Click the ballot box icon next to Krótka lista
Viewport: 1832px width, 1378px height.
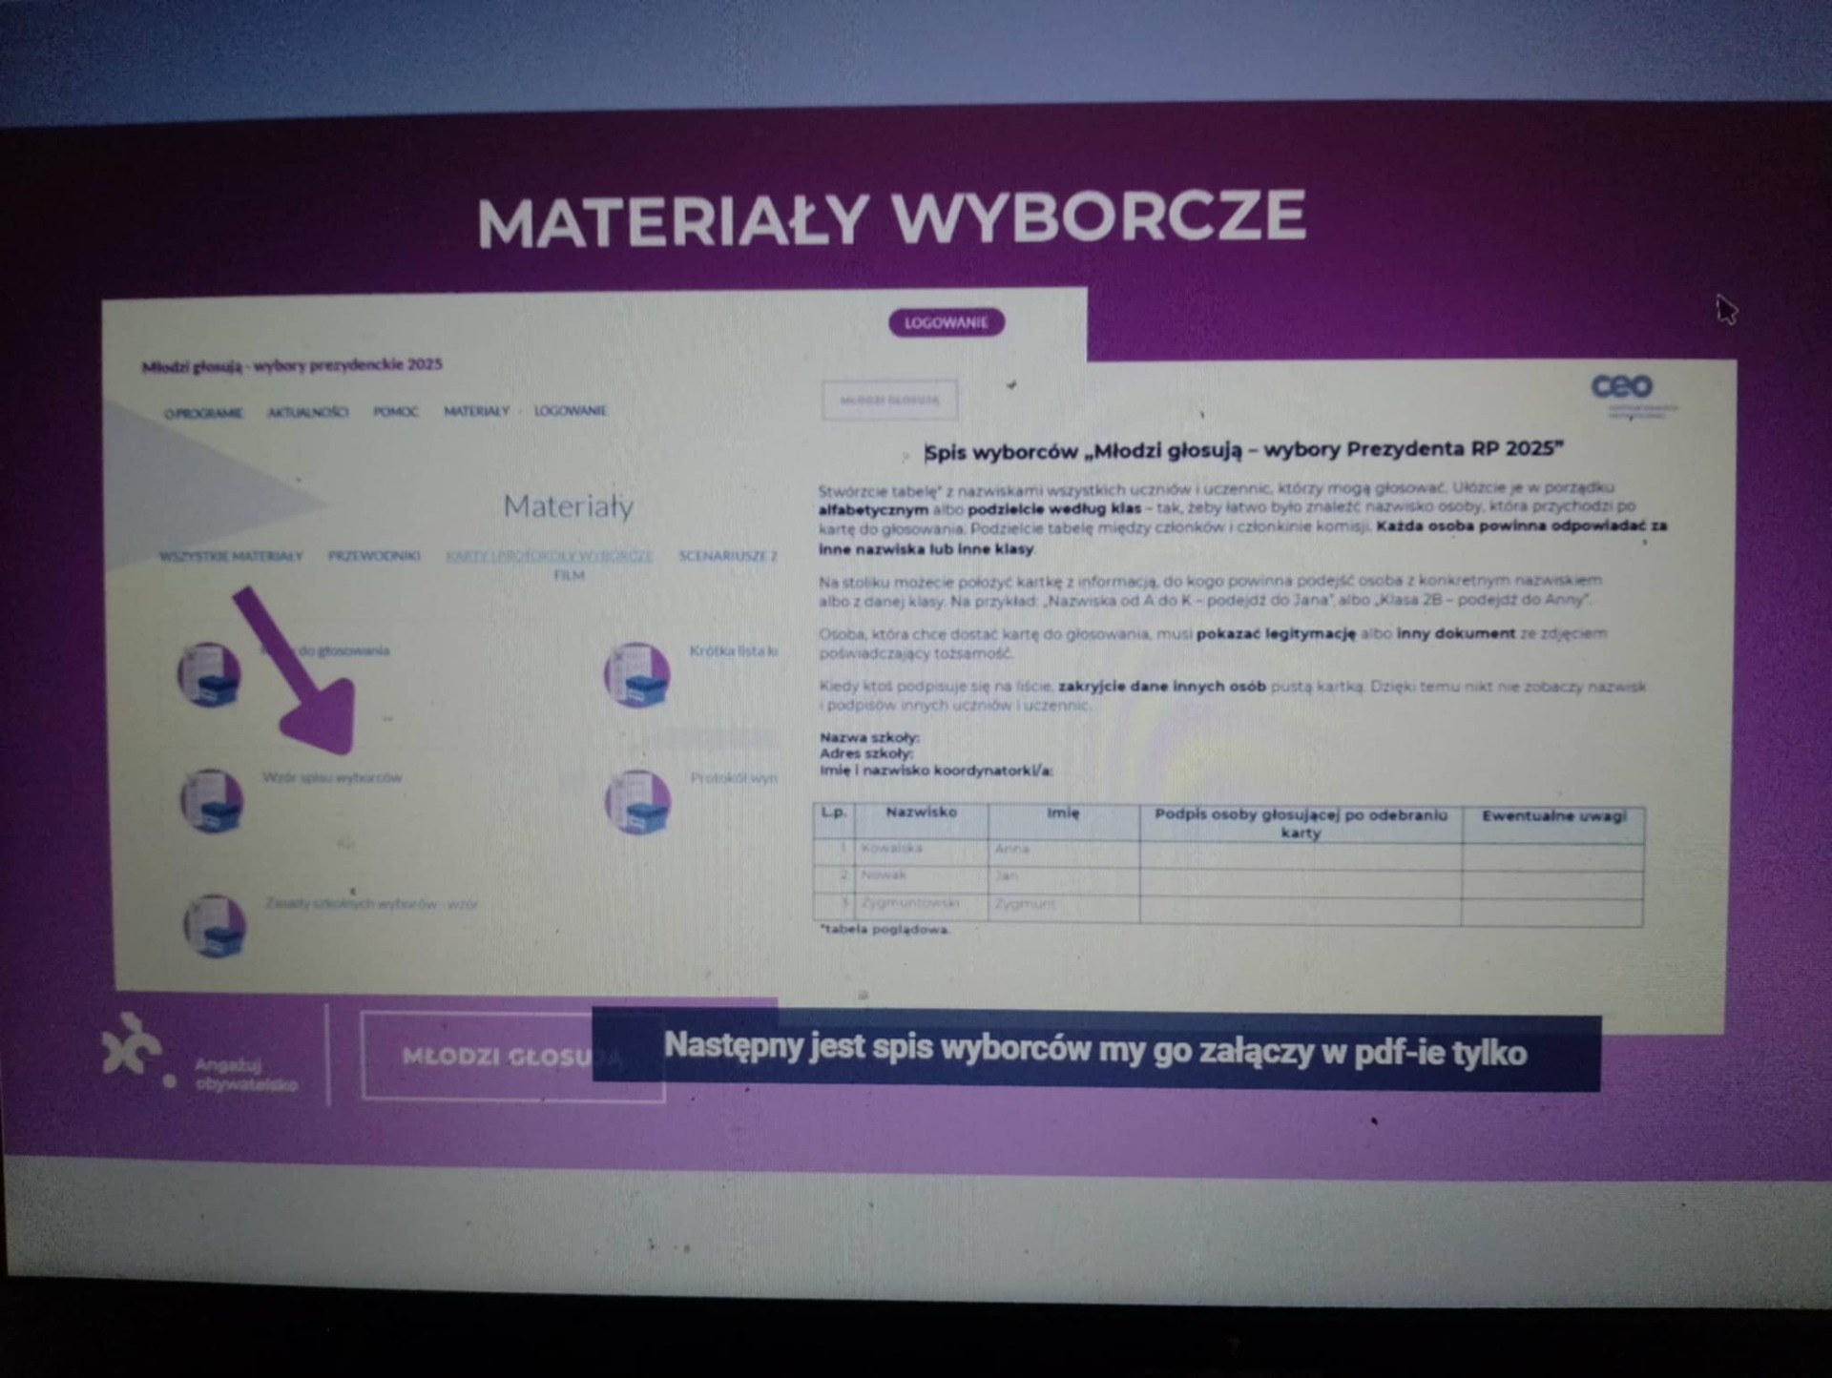pyautogui.click(x=636, y=674)
